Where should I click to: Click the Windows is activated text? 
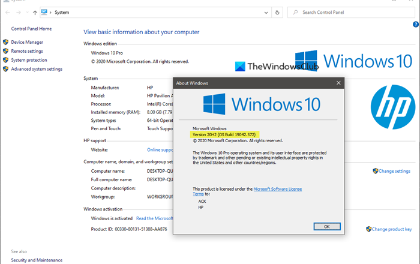tap(112, 218)
